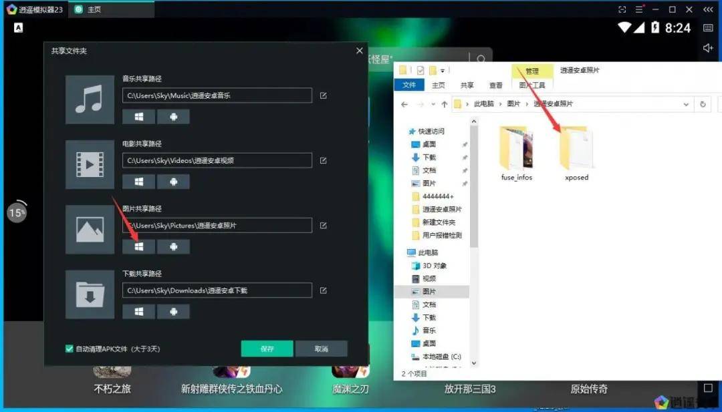Screen dimensions: 722x412
Task: Open video path in Android folder
Action: 173,182
